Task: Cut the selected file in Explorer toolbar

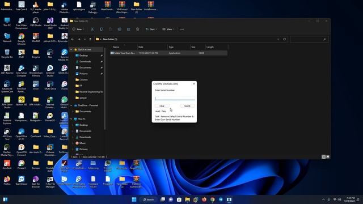Action: click(x=92, y=29)
